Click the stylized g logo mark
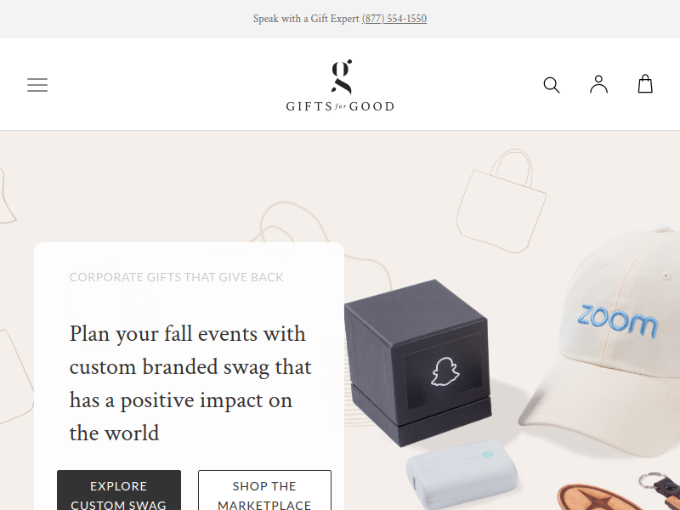Screen dimensions: 680x510 pos(342,76)
